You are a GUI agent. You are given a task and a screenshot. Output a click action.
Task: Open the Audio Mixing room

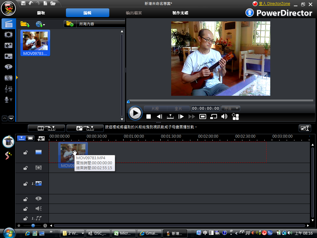pyautogui.click(x=8, y=89)
